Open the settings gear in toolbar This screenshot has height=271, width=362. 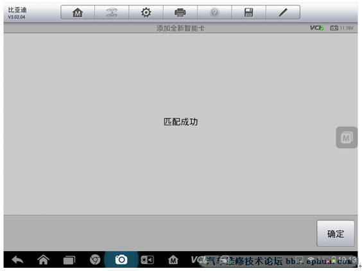point(146,12)
